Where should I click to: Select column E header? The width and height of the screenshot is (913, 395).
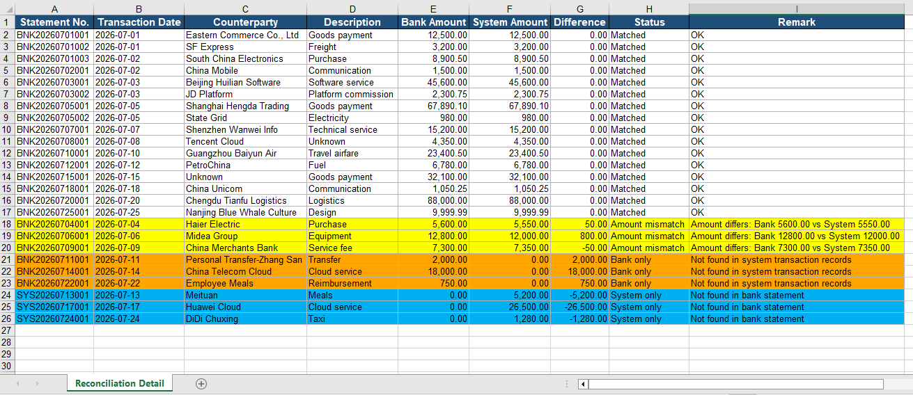[x=434, y=9]
